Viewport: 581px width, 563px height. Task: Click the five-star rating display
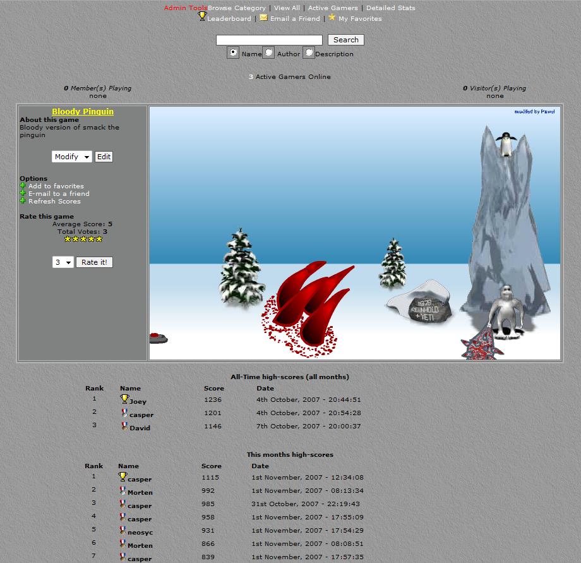[x=83, y=239]
